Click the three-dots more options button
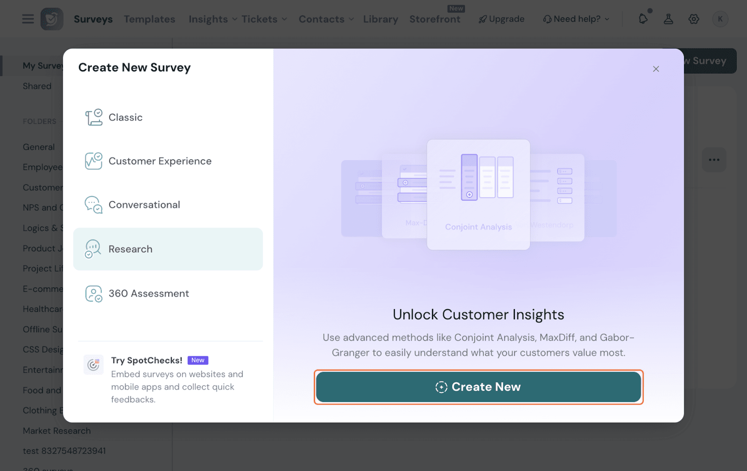 tap(714, 160)
